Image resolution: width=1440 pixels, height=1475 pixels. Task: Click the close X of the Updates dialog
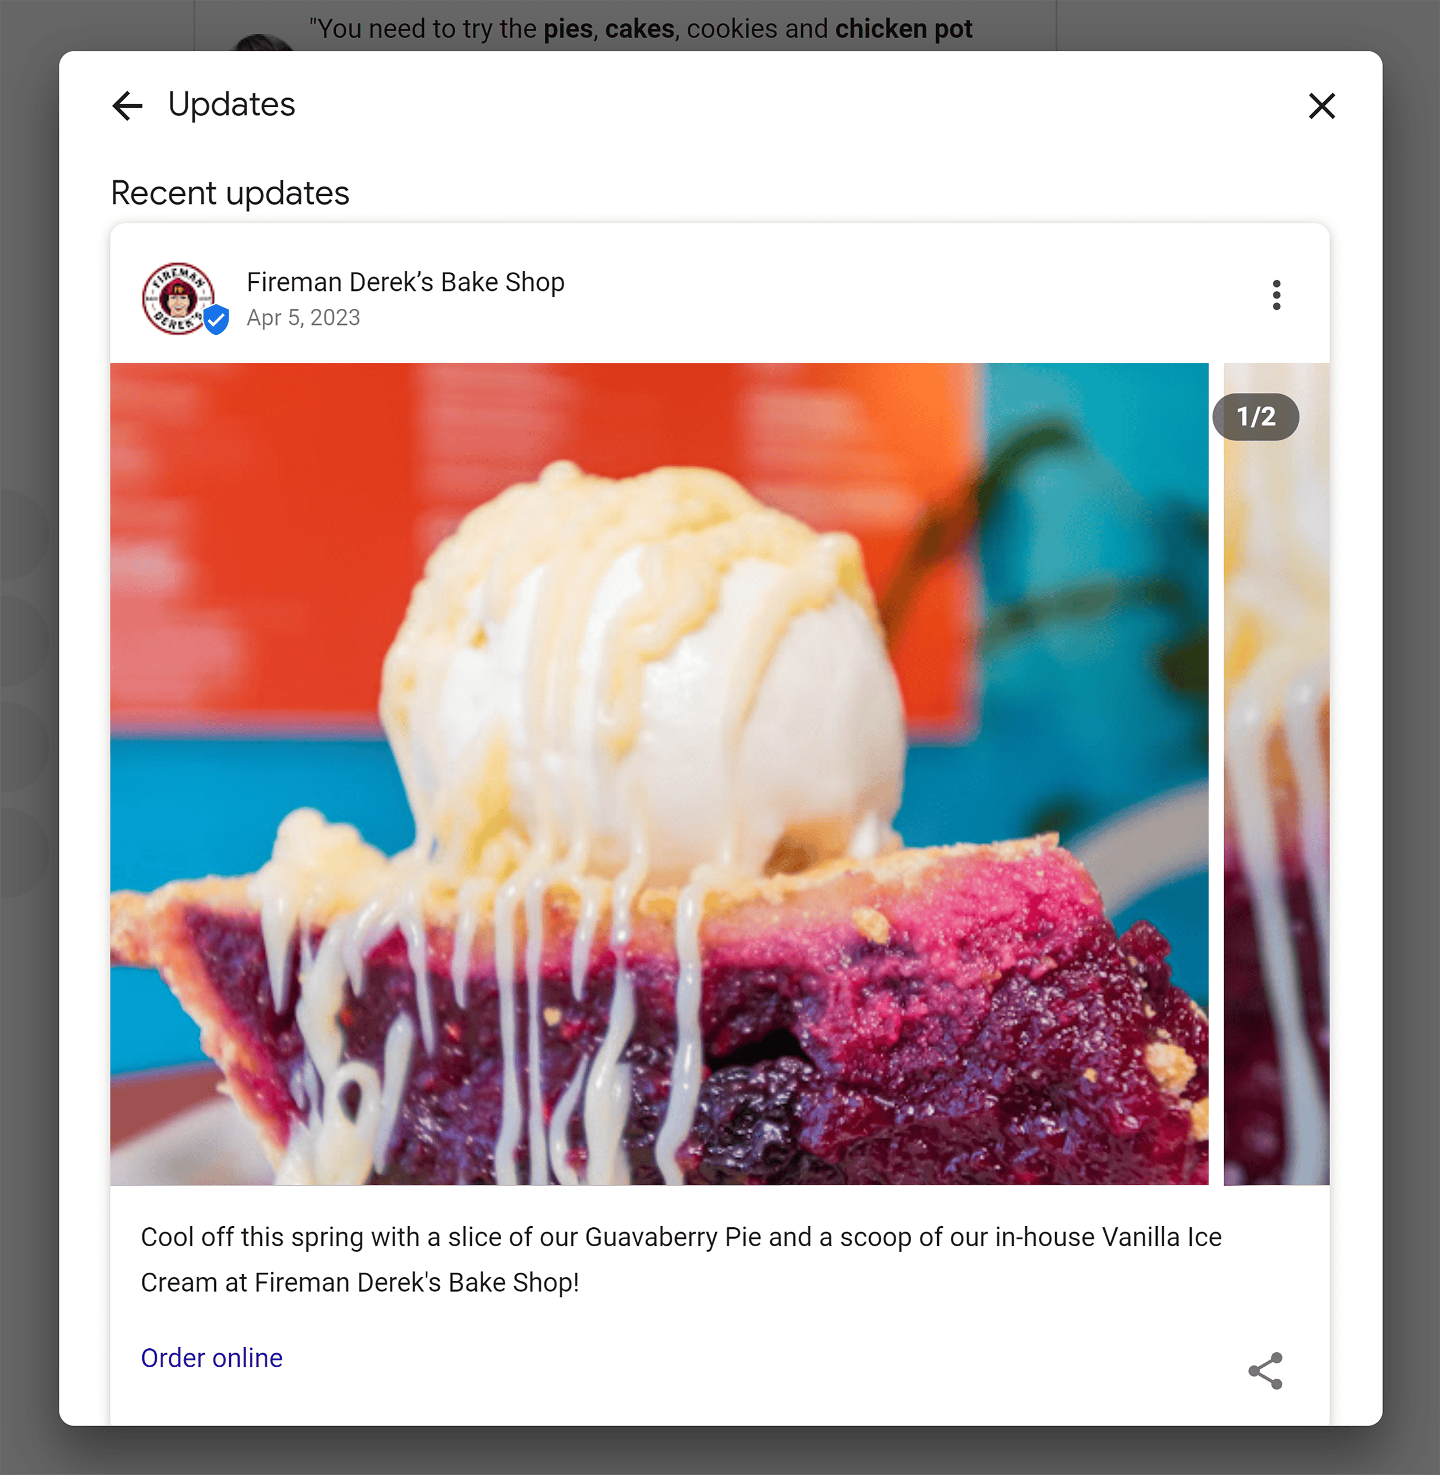click(1321, 106)
